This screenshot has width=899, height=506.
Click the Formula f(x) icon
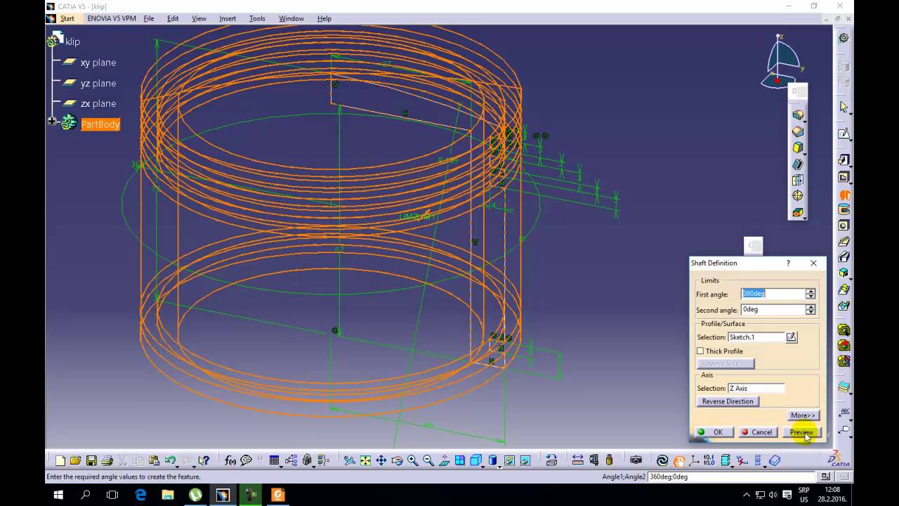[230, 461]
